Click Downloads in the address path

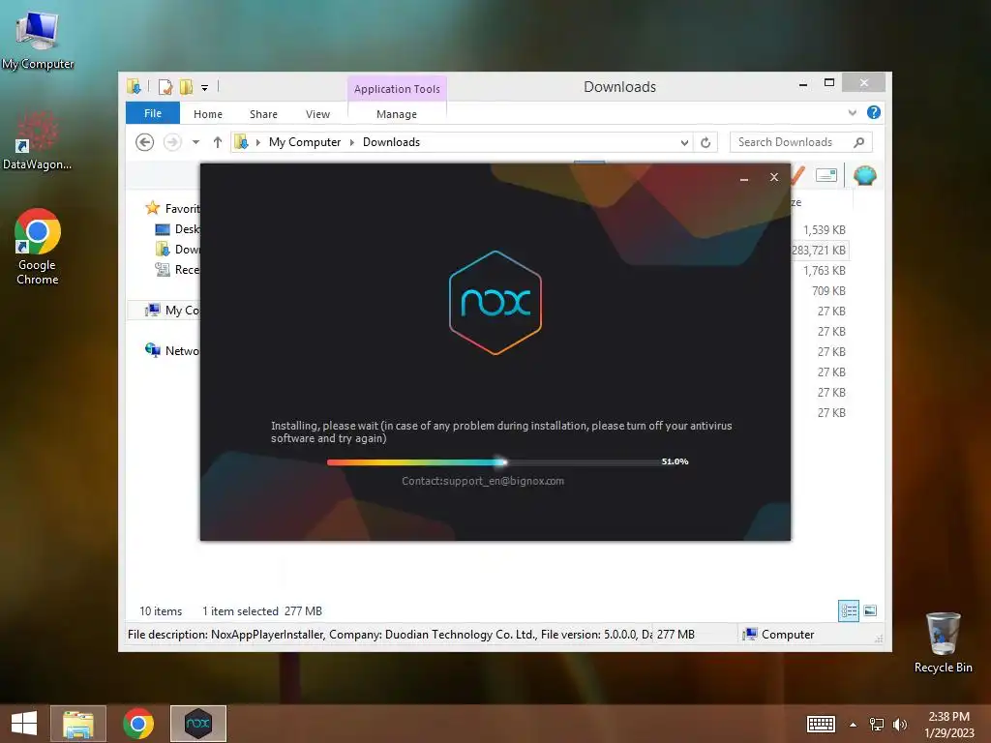(391, 142)
